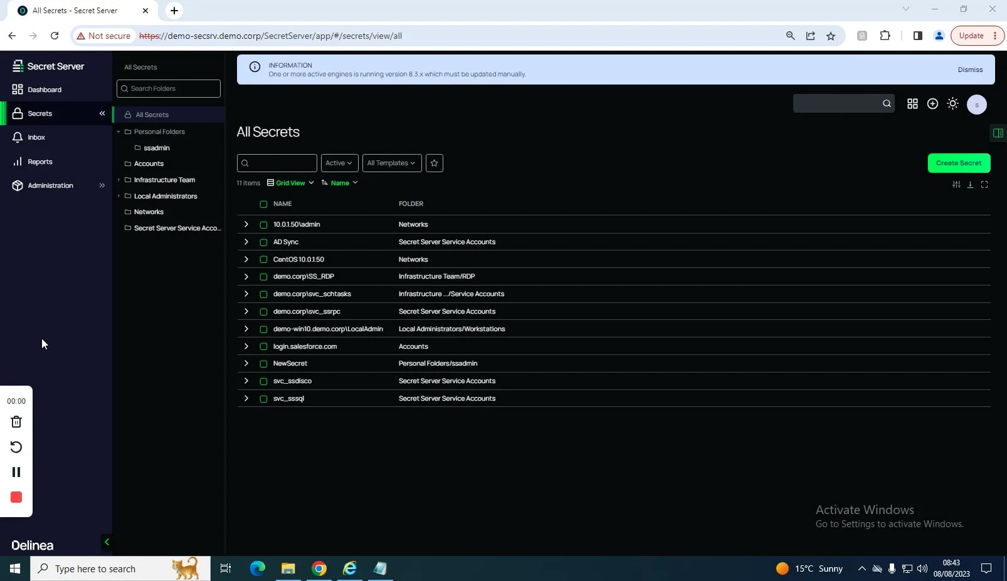Check the login.salesforce.com row checkbox
This screenshot has width=1007, height=581.
click(263, 346)
